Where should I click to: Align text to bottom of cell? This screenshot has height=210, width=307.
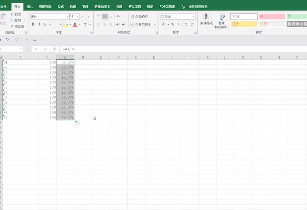pyautogui.click(x=111, y=17)
